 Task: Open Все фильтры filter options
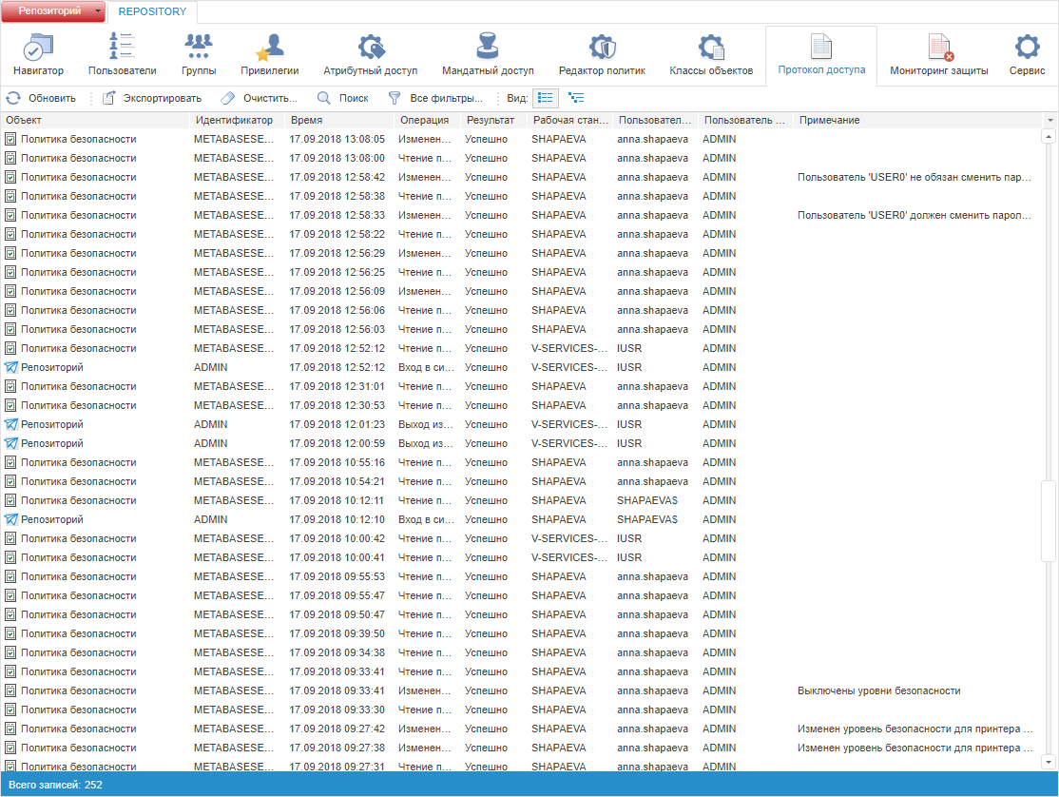pyautogui.click(x=435, y=98)
